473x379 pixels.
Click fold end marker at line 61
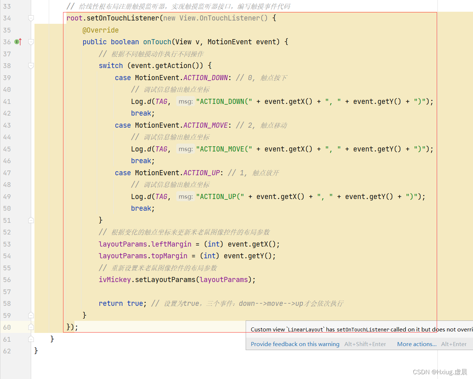click(x=31, y=339)
